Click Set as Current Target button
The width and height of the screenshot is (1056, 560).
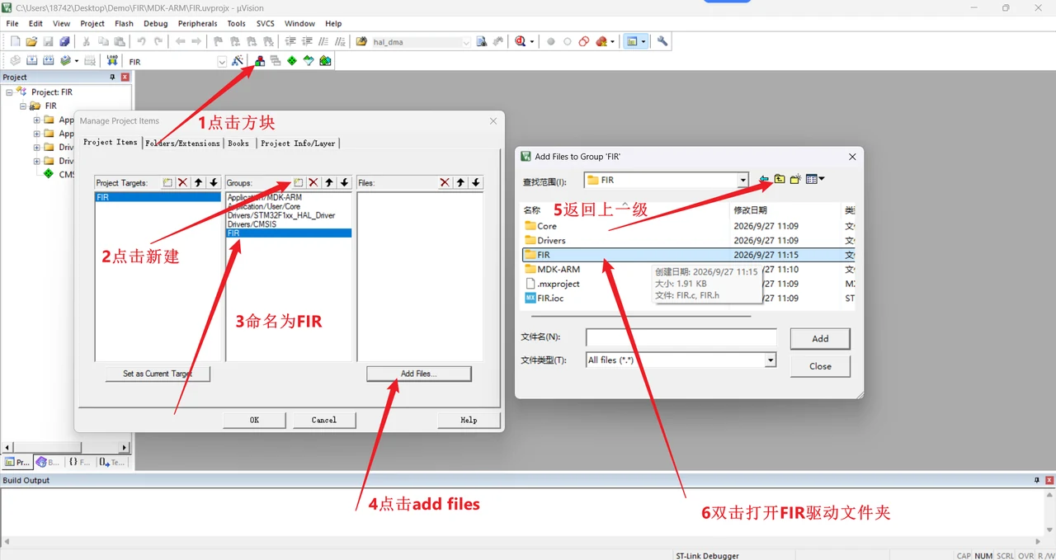[158, 374]
